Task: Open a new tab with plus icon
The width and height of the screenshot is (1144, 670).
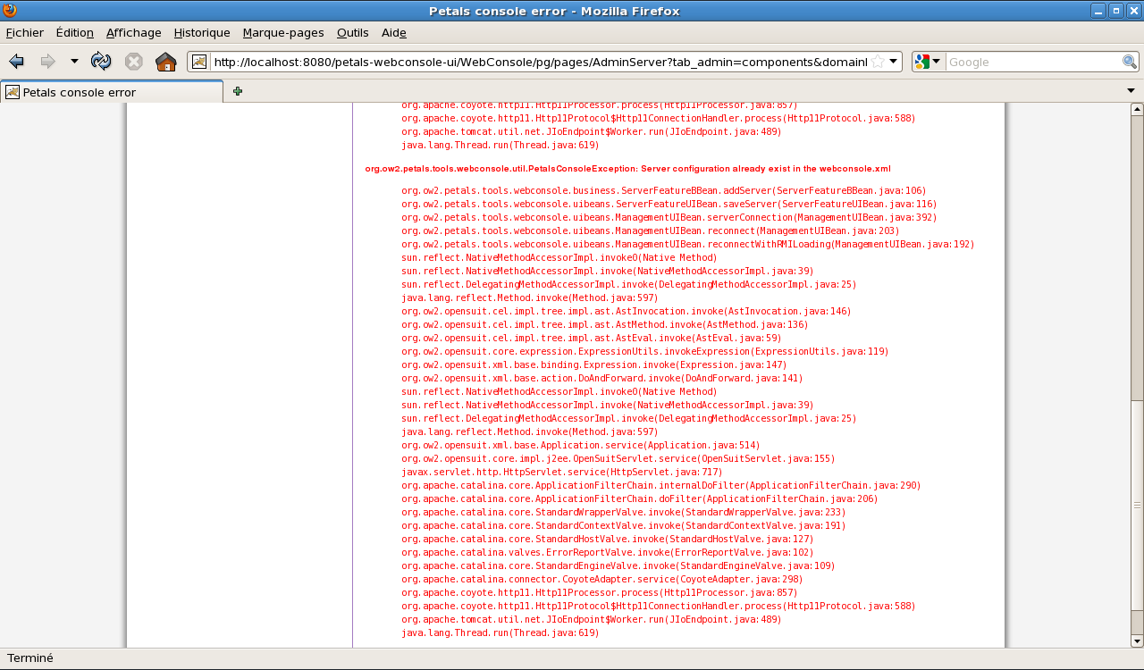Action: point(237,91)
